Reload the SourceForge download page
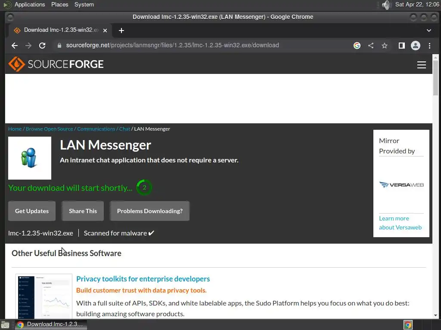 [42, 46]
